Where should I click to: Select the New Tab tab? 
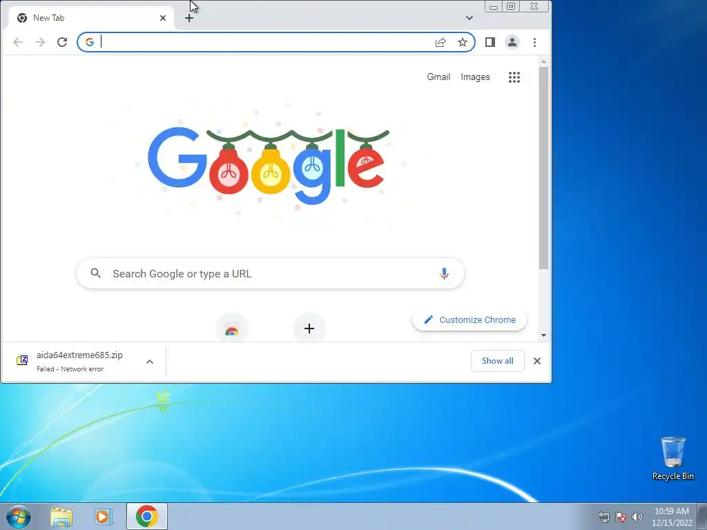[x=90, y=18]
